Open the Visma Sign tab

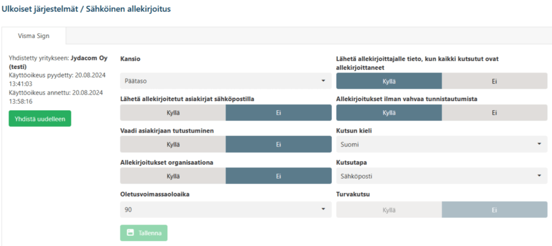click(33, 36)
